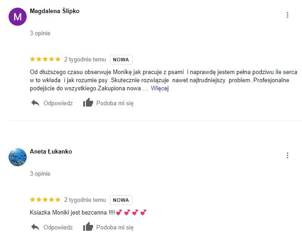The height and width of the screenshot is (238, 302).
Task: Open Aneta Łukanko's blue profile picture
Action: pyautogui.click(x=18, y=157)
